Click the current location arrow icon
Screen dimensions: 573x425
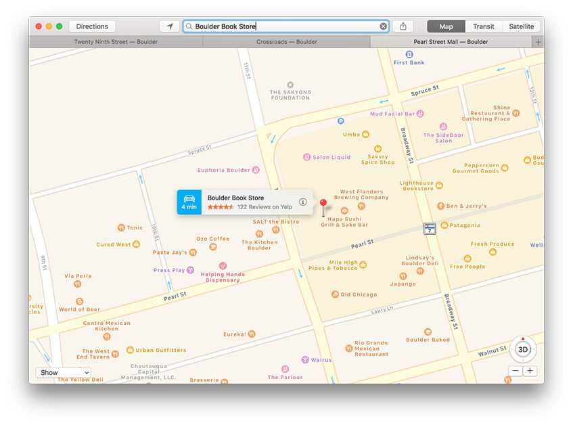point(169,26)
